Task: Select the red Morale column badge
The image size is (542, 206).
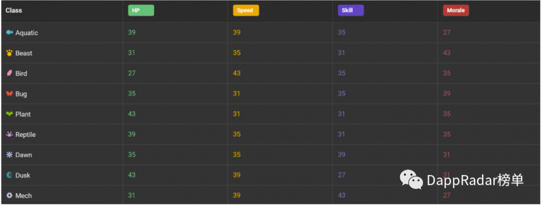Action: 456,11
